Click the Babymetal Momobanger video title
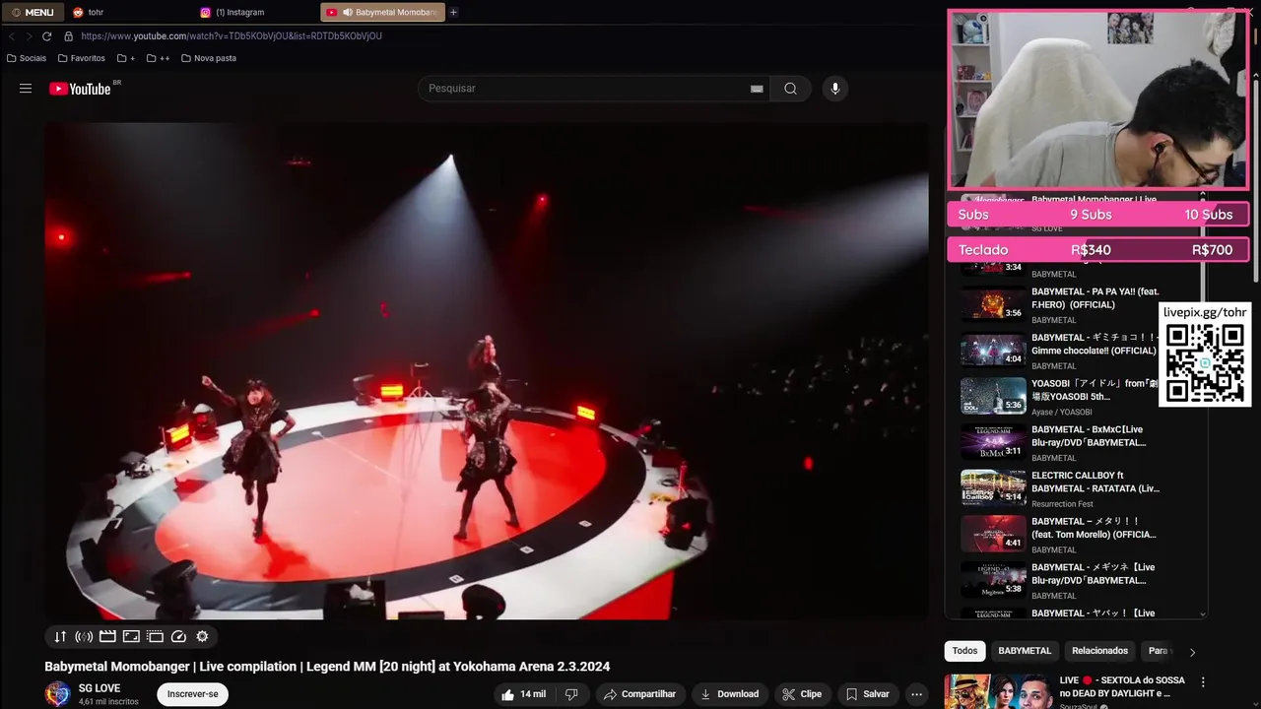The image size is (1261, 709). coord(327,667)
